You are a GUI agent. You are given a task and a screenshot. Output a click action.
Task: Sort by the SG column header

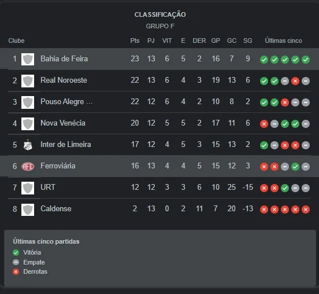coord(247,41)
